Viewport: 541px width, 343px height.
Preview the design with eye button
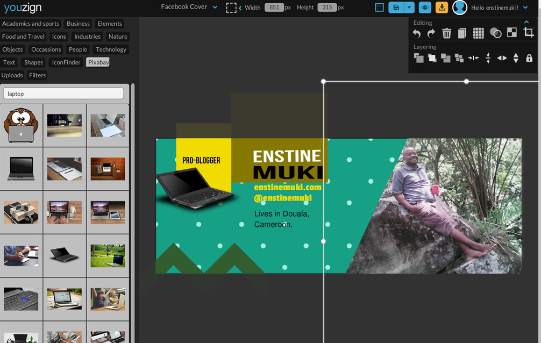[x=425, y=7]
